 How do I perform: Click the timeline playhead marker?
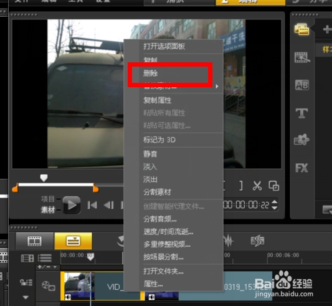point(90,257)
